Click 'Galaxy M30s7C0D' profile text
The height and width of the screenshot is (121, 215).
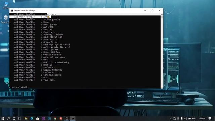point(53,70)
